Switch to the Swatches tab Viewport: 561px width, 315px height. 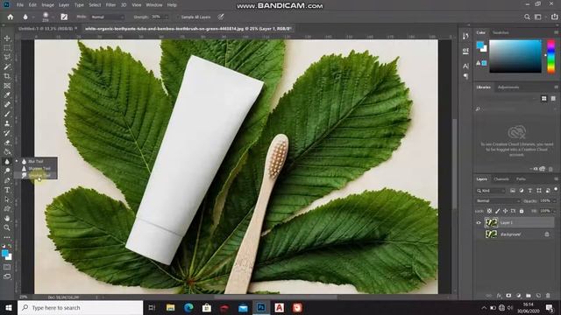(x=501, y=32)
